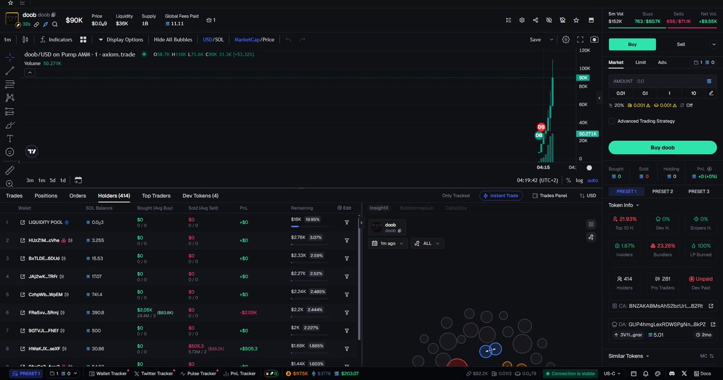723x380 pixels.
Task: Search the token with magnifier icon under doob
Action: [x=55, y=25]
